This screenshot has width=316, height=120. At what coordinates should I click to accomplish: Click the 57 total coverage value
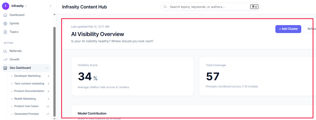pos(213,77)
